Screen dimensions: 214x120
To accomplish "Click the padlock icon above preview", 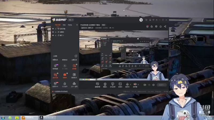I will point(152,26).
